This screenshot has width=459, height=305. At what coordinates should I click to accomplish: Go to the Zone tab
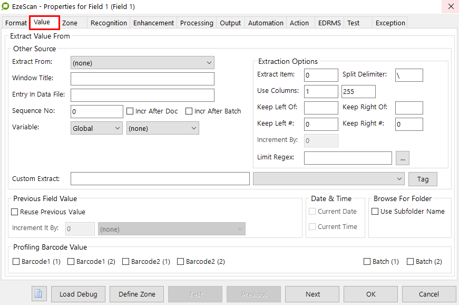pos(70,23)
